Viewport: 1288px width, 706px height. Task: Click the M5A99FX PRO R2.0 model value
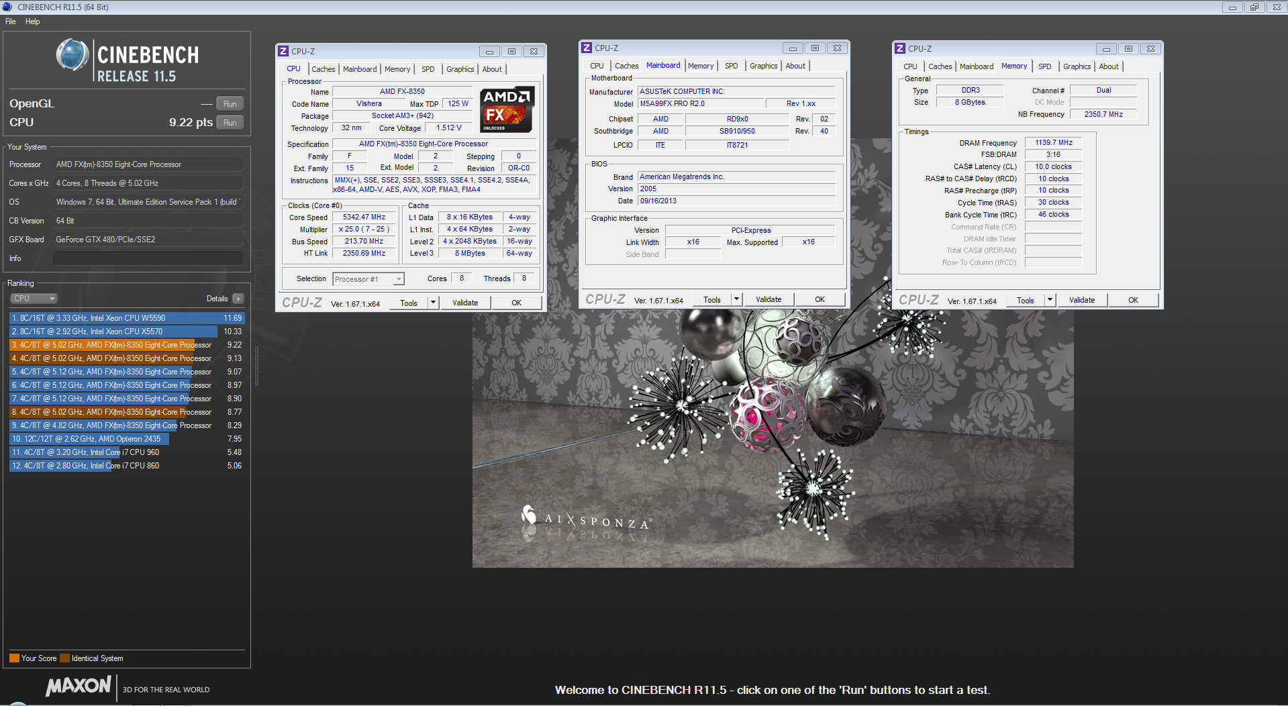point(701,103)
